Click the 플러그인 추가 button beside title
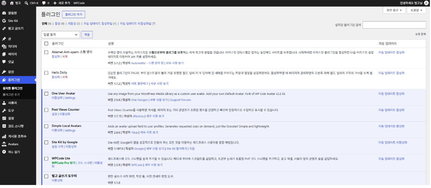 click(74, 14)
